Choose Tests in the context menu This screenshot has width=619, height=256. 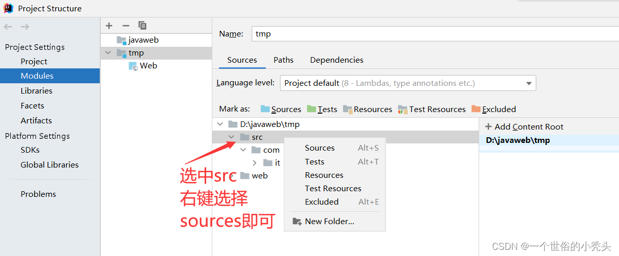[334, 161]
